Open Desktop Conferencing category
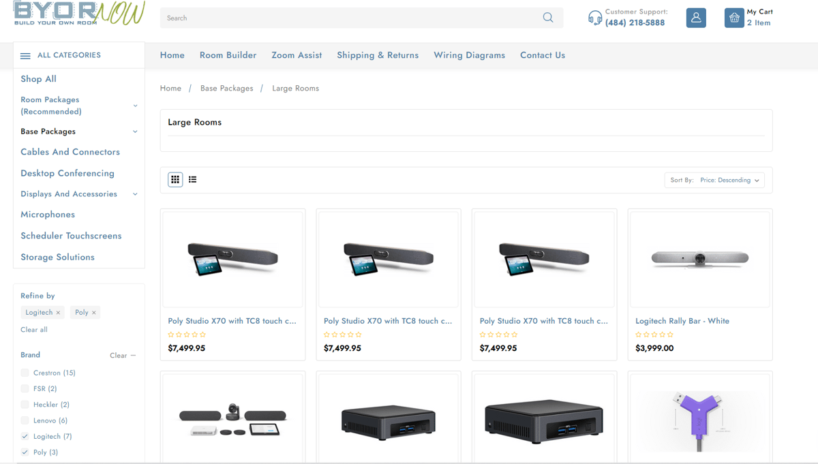This screenshot has height=464, width=818. [67, 173]
